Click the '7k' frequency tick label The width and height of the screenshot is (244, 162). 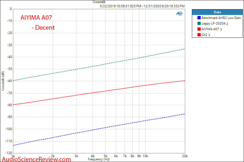coord(125,156)
